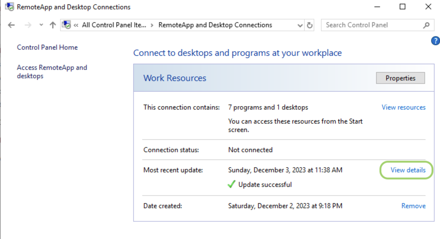Screen dimensions: 440x239
Task: Expand hidden breadcrumb path chevrons
Action: pyautogui.click(x=76, y=25)
